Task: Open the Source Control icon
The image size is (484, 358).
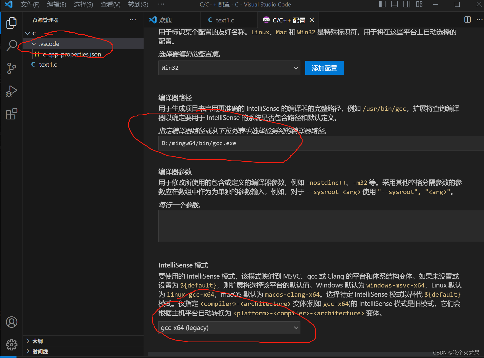Action: (x=11, y=68)
